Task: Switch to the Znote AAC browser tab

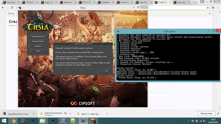Action: 125,2
